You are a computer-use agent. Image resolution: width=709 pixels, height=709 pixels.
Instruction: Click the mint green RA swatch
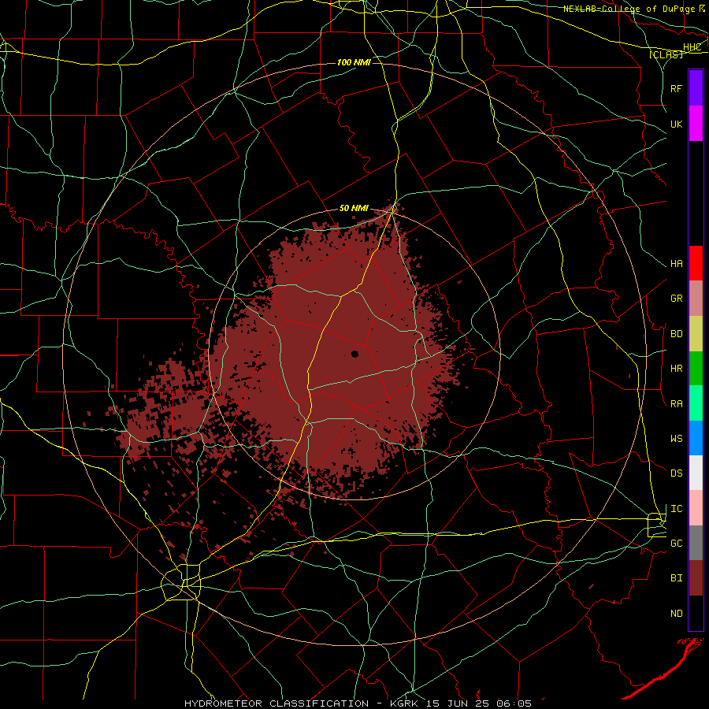(x=696, y=403)
